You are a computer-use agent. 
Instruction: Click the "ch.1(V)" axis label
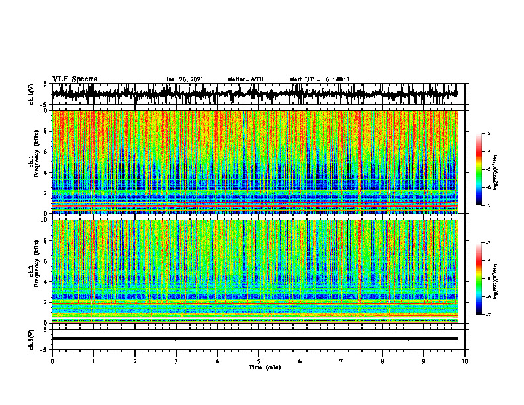32,94
